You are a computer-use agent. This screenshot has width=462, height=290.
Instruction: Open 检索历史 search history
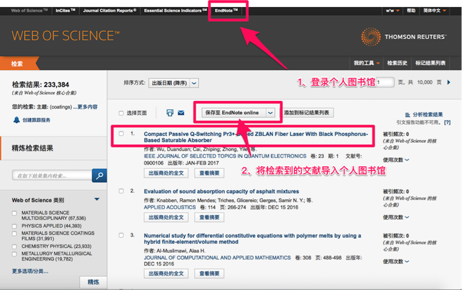click(397, 63)
